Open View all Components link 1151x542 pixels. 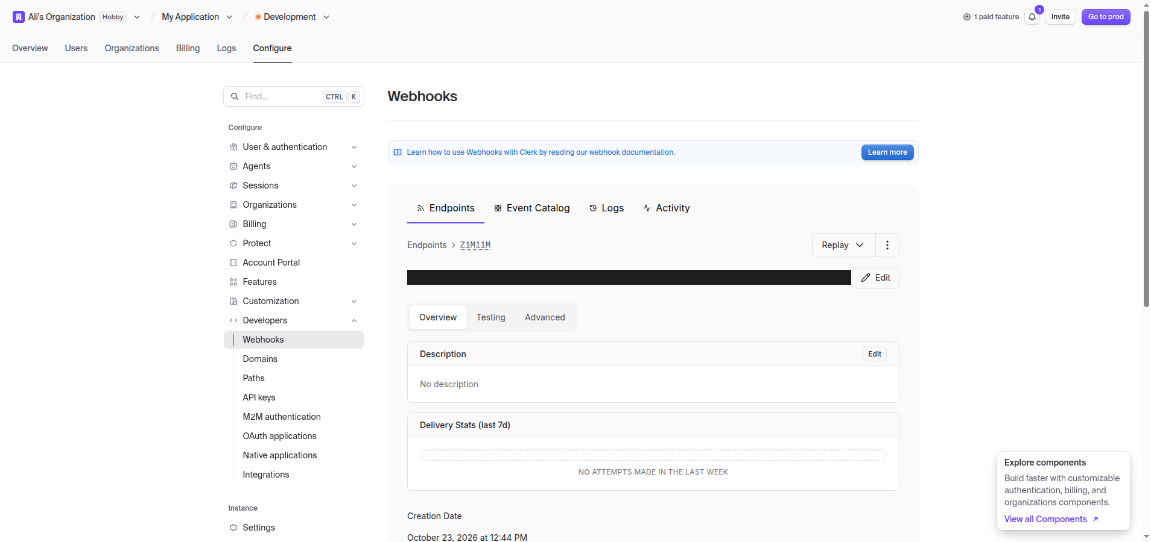click(x=1051, y=519)
